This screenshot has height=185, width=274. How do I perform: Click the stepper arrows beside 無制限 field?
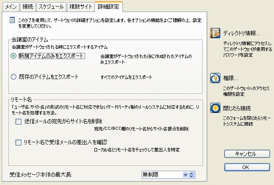pyautogui.click(x=192, y=175)
